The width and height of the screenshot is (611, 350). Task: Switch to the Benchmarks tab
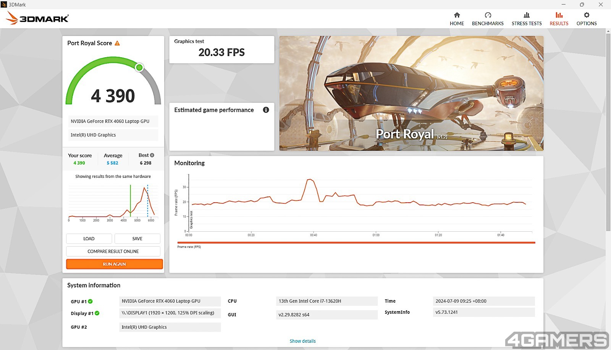[x=488, y=19]
